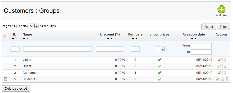Sort Members column ascending arrow
233x93 pixels.
pos(137,39)
